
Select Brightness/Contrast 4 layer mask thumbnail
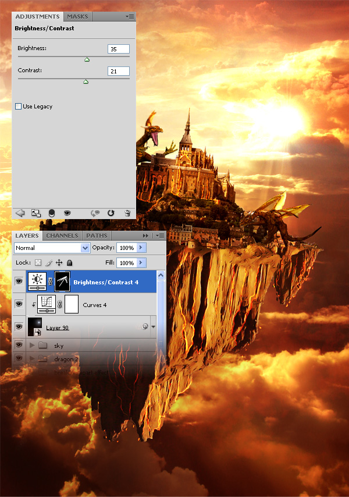click(62, 281)
